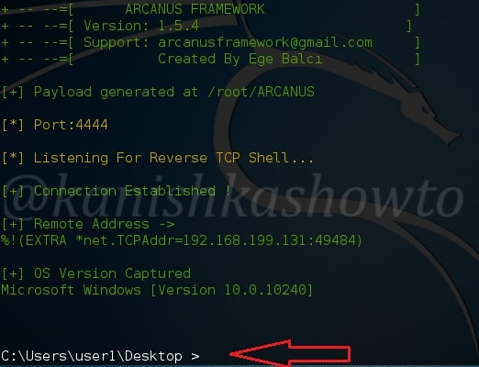Click the Port:4444 line
The width and height of the screenshot is (479, 367).
pyautogui.click(x=55, y=125)
